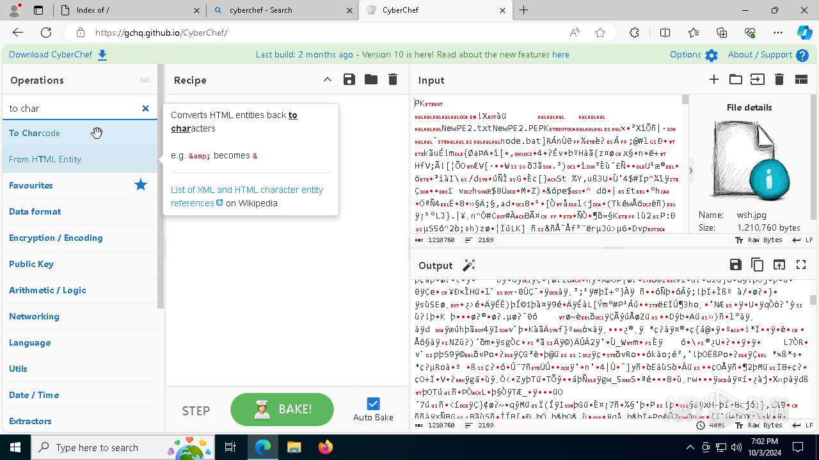
Task: Save output to file icon
Action: [735, 264]
